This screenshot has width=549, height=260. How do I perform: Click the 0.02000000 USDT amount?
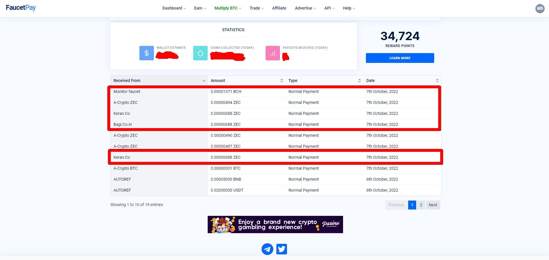pyautogui.click(x=227, y=190)
